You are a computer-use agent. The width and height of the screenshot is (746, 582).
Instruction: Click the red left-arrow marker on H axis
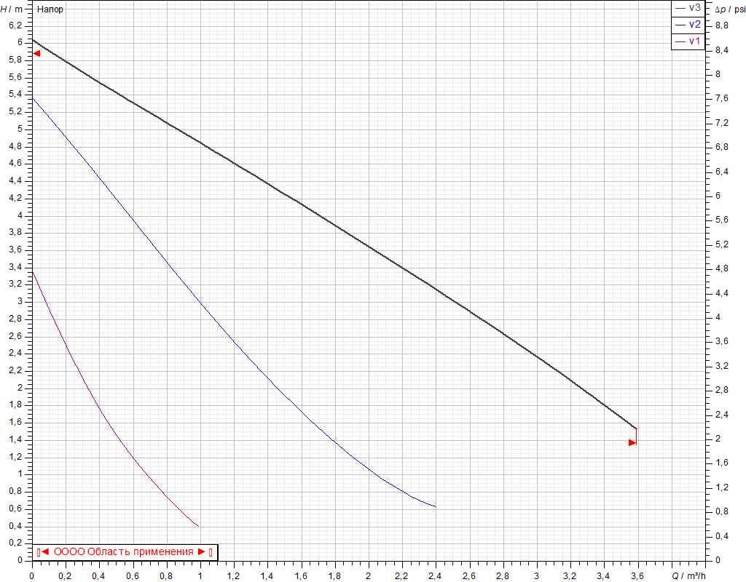37,53
